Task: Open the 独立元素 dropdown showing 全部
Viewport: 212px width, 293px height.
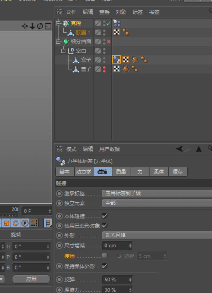Action: pyautogui.click(x=157, y=203)
